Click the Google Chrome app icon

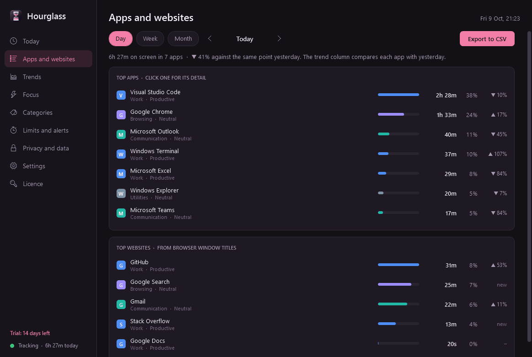tap(121, 115)
